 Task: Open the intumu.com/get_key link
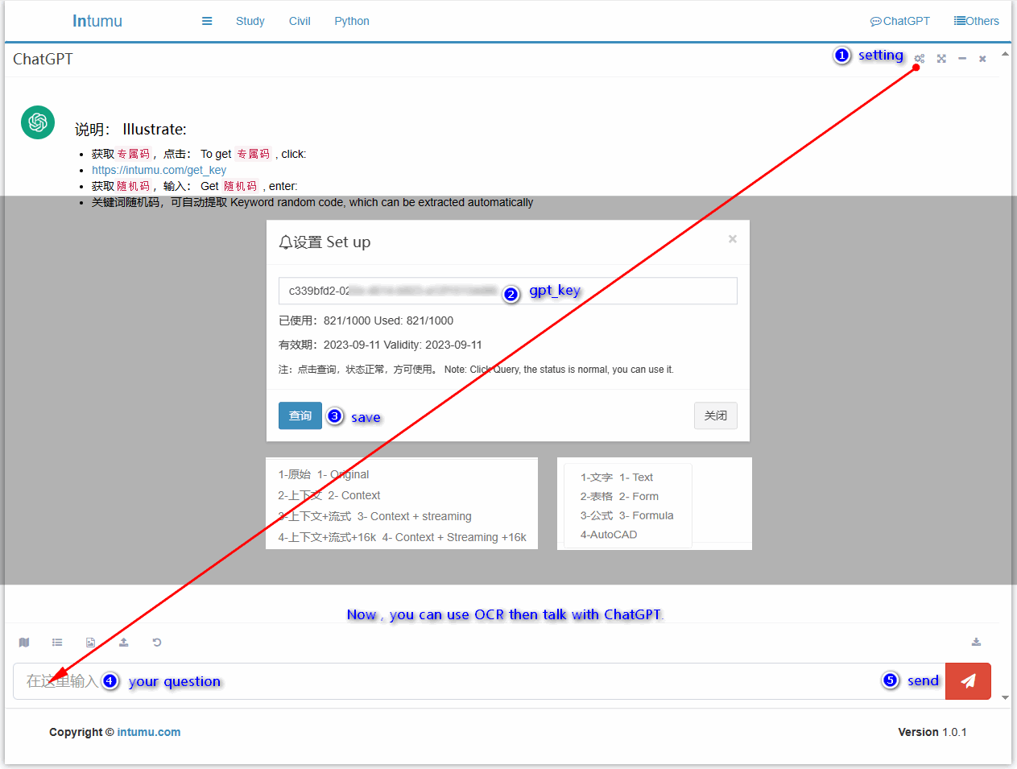pyautogui.click(x=159, y=170)
